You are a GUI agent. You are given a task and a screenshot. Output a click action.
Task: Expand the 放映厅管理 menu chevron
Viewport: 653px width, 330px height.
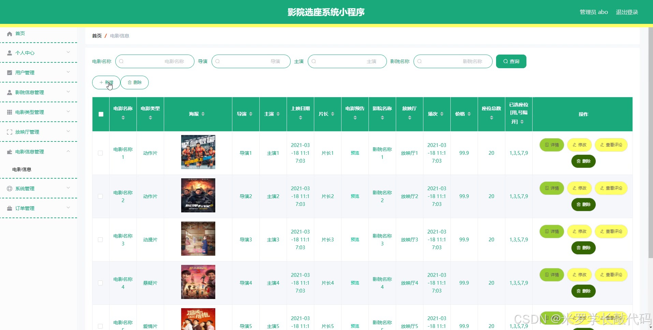click(68, 131)
